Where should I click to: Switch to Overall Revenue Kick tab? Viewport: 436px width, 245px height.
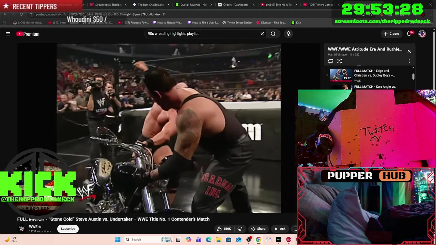coord(193,5)
